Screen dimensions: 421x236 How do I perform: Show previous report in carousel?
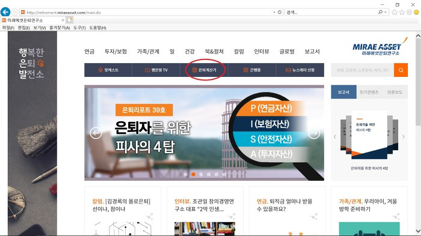[335, 137]
